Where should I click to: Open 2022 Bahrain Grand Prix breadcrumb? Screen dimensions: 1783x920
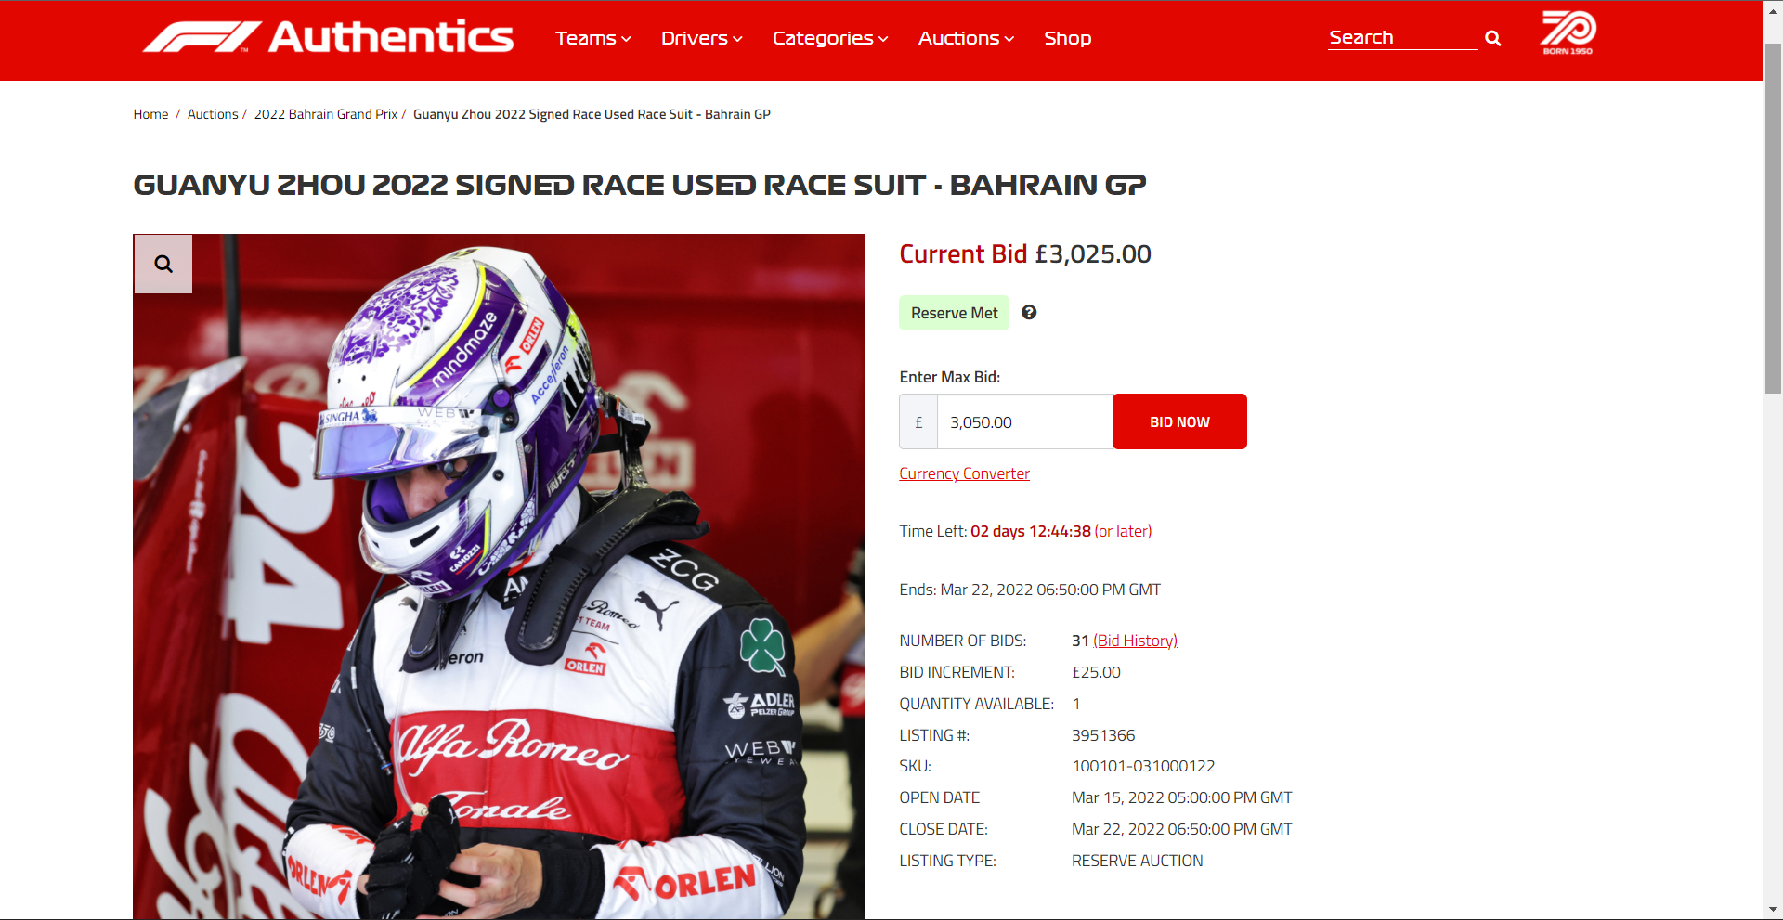pos(325,114)
